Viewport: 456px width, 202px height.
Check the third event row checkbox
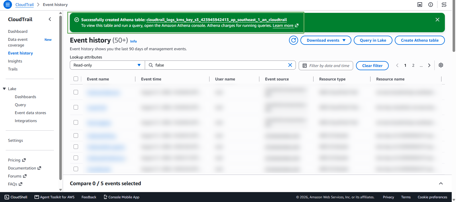click(76, 122)
